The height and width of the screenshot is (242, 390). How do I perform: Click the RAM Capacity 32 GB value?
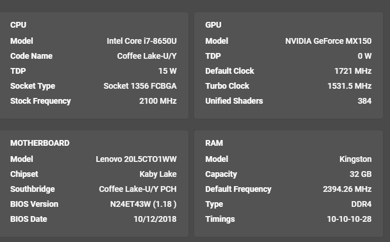361,174
